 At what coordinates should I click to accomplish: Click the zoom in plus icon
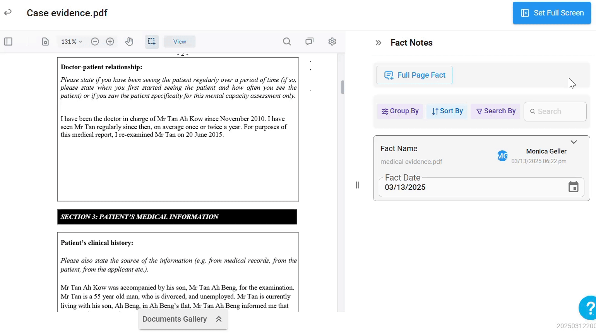tap(110, 42)
